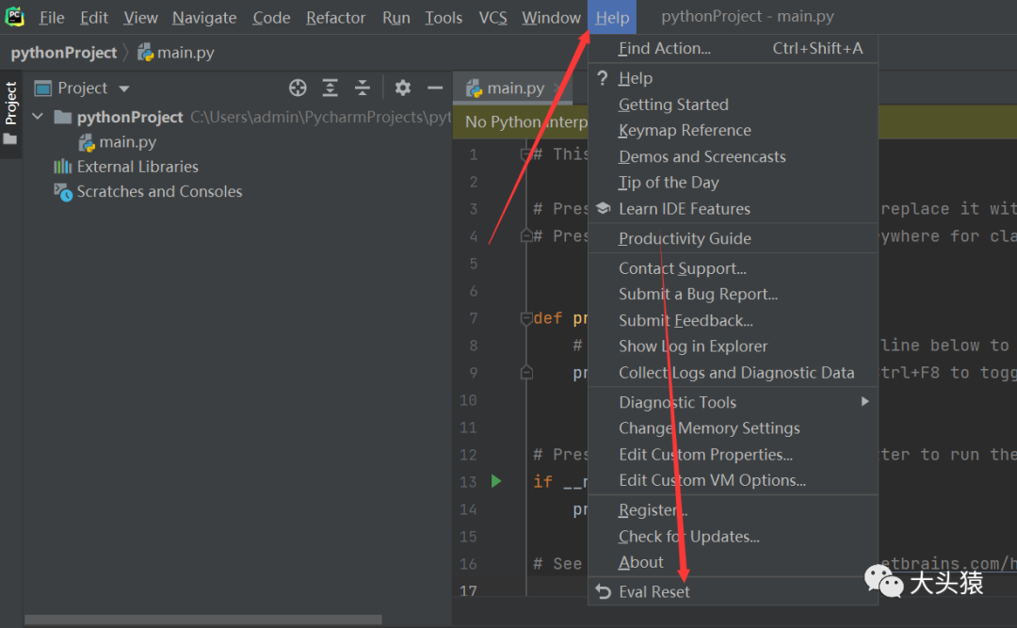
Task: Choose Contact Support...
Action: pos(733,268)
